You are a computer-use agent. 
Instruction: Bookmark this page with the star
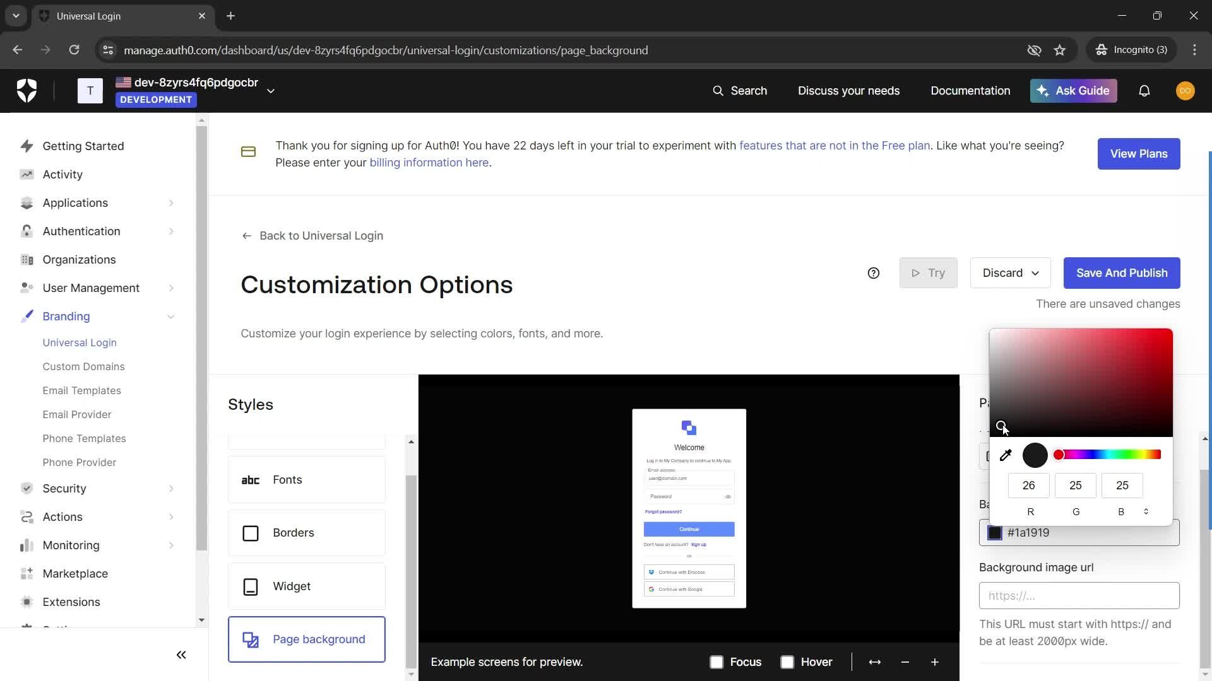tap(1060, 50)
